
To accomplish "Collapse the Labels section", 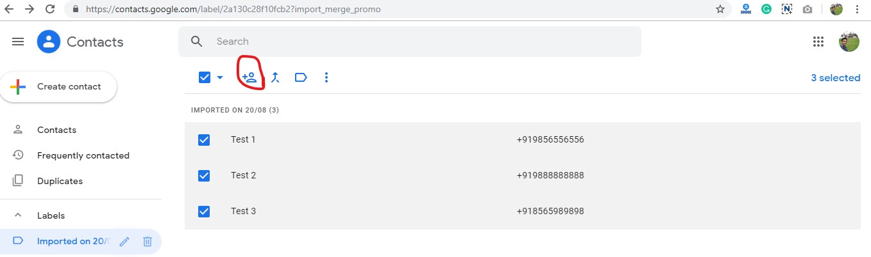I will point(18,215).
